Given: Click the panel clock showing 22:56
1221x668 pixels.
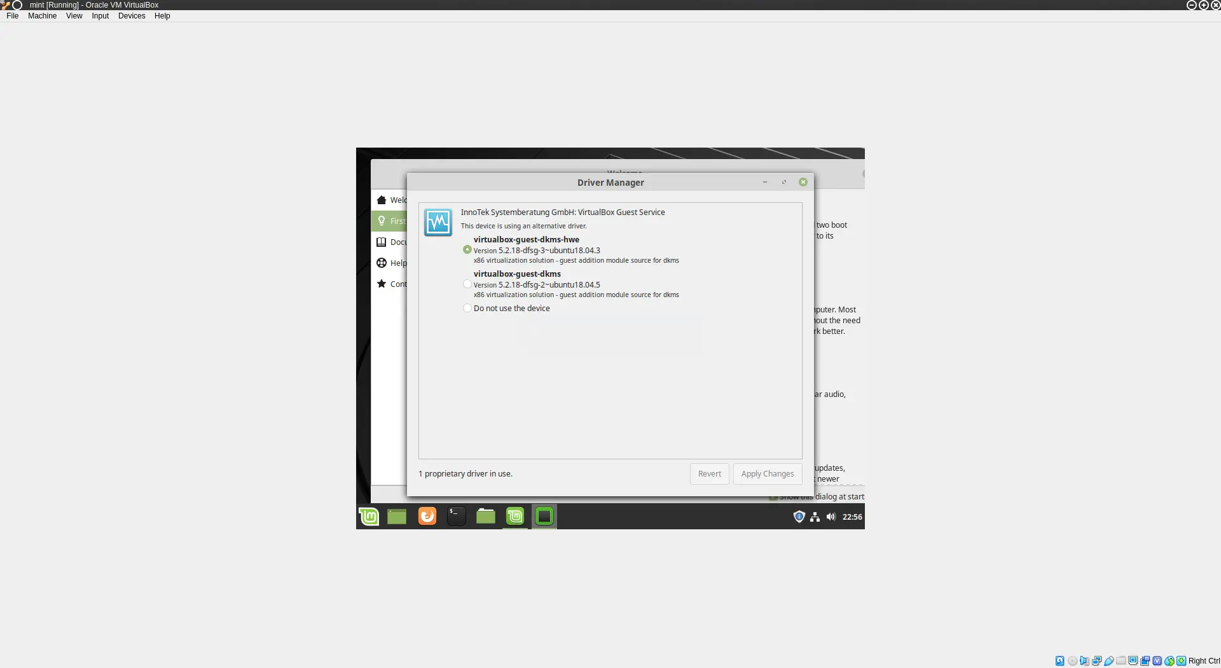Looking at the screenshot, I should coord(852,517).
